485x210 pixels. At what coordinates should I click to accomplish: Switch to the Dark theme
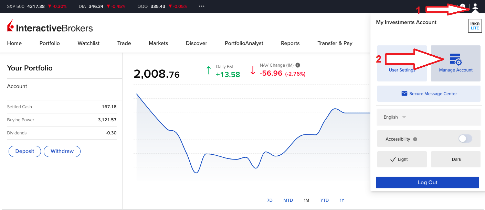click(x=456, y=159)
